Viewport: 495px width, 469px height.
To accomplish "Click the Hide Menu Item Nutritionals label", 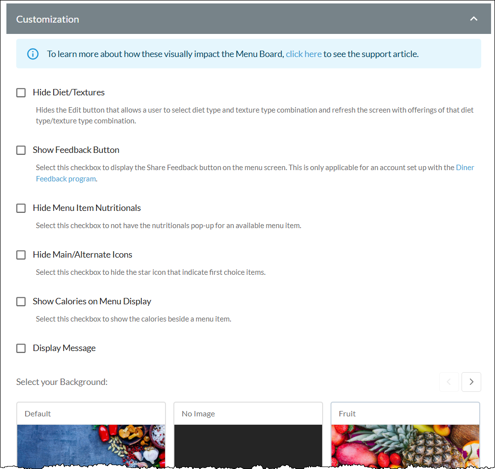I will coord(87,208).
